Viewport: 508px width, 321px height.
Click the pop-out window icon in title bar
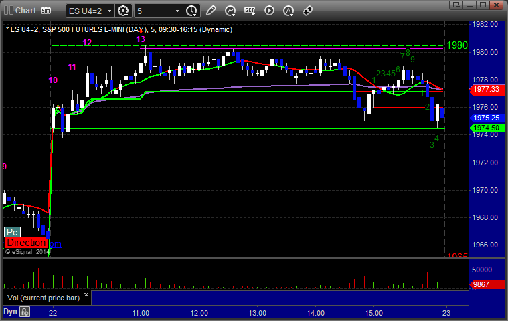click(x=456, y=5)
